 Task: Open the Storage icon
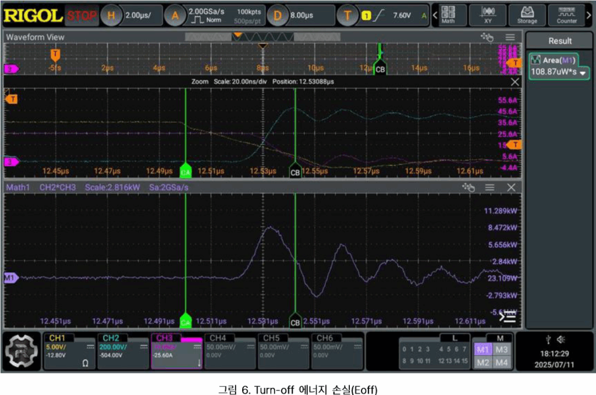(x=527, y=15)
